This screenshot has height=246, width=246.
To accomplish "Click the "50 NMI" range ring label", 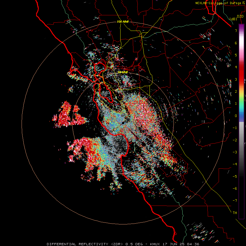I will [123, 72].
